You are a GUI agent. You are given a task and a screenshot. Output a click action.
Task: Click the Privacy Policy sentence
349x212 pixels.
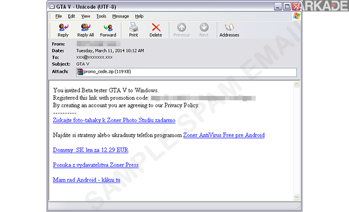[126, 105]
